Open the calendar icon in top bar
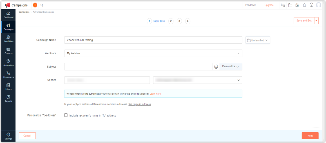Viewport: 326px width, 143px height. click(x=297, y=5)
